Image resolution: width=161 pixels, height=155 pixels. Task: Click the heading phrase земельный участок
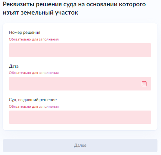point(49,13)
